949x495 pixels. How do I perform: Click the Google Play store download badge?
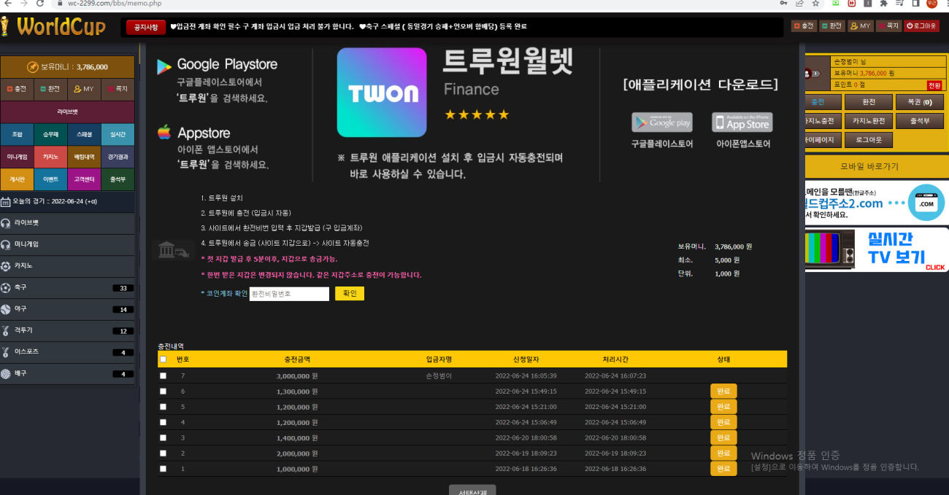coord(661,122)
